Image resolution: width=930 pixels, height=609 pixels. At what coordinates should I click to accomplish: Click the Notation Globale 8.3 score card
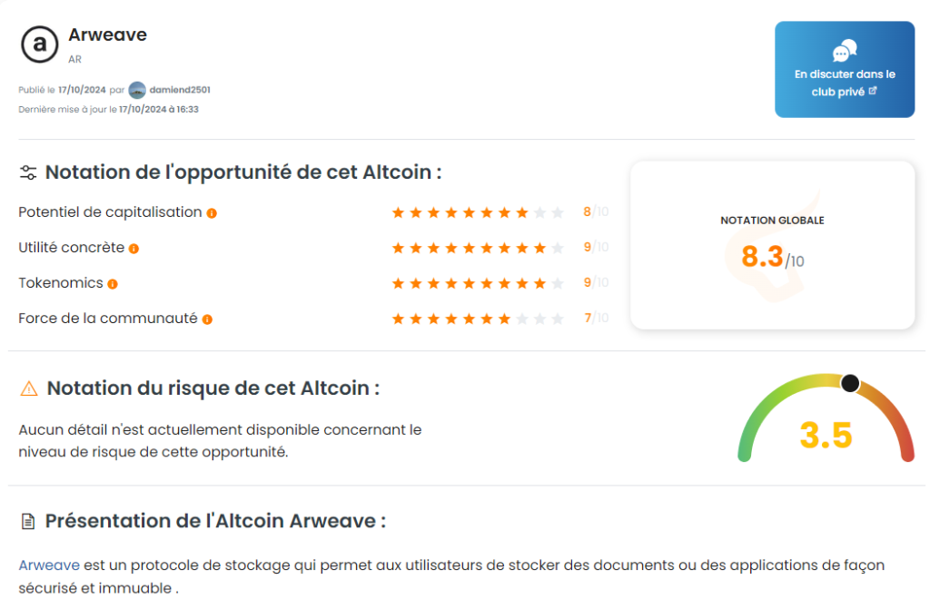772,245
